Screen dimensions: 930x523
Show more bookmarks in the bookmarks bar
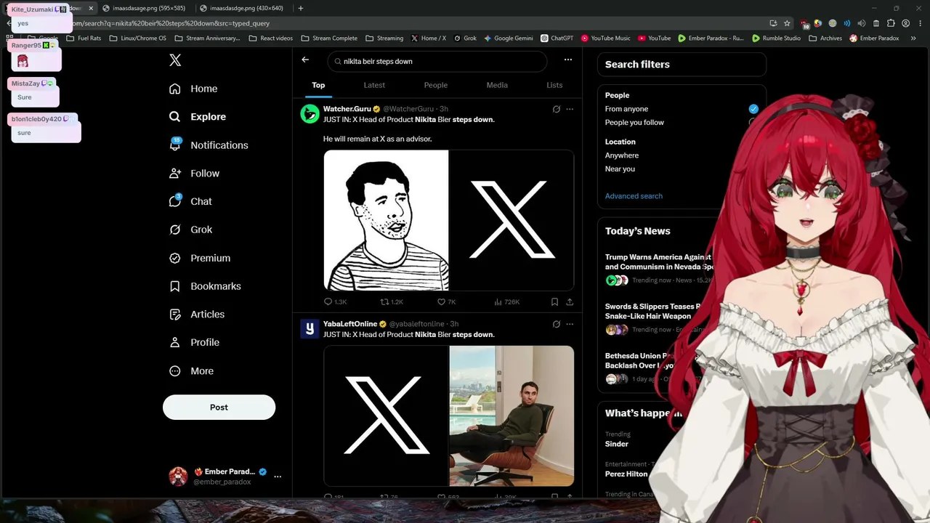coord(913,38)
